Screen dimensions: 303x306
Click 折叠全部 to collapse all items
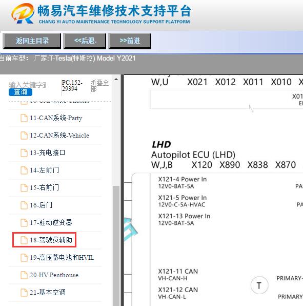(99, 86)
